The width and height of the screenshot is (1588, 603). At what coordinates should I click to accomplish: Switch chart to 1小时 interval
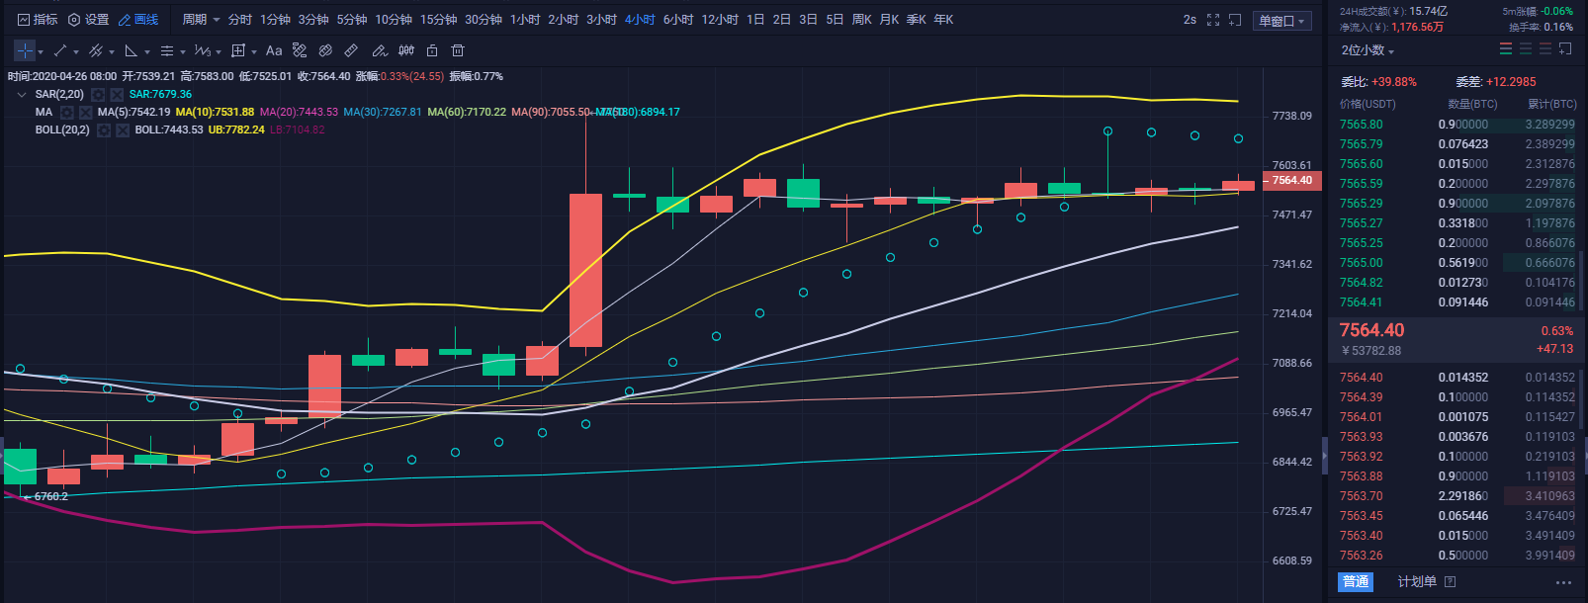coord(525,20)
